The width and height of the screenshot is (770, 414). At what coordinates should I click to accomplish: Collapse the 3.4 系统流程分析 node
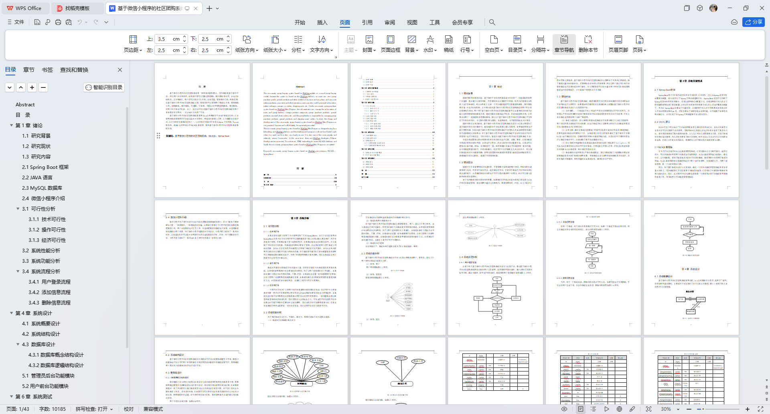(18, 271)
